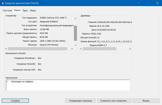The width and height of the screenshot is (162, 105).
Task: Click right arrow of Устройство horizontal scrollbar
Action: click(x=72, y=49)
